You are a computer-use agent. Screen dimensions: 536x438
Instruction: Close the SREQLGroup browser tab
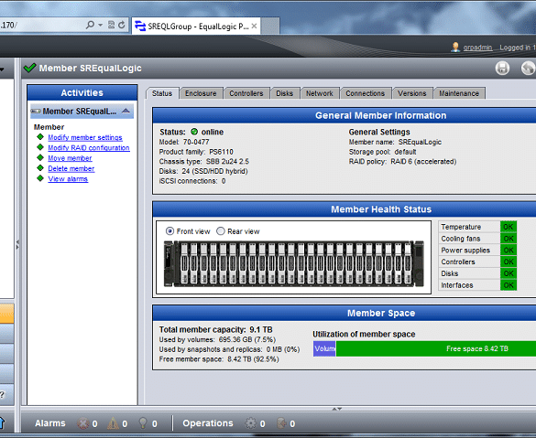pos(254,26)
